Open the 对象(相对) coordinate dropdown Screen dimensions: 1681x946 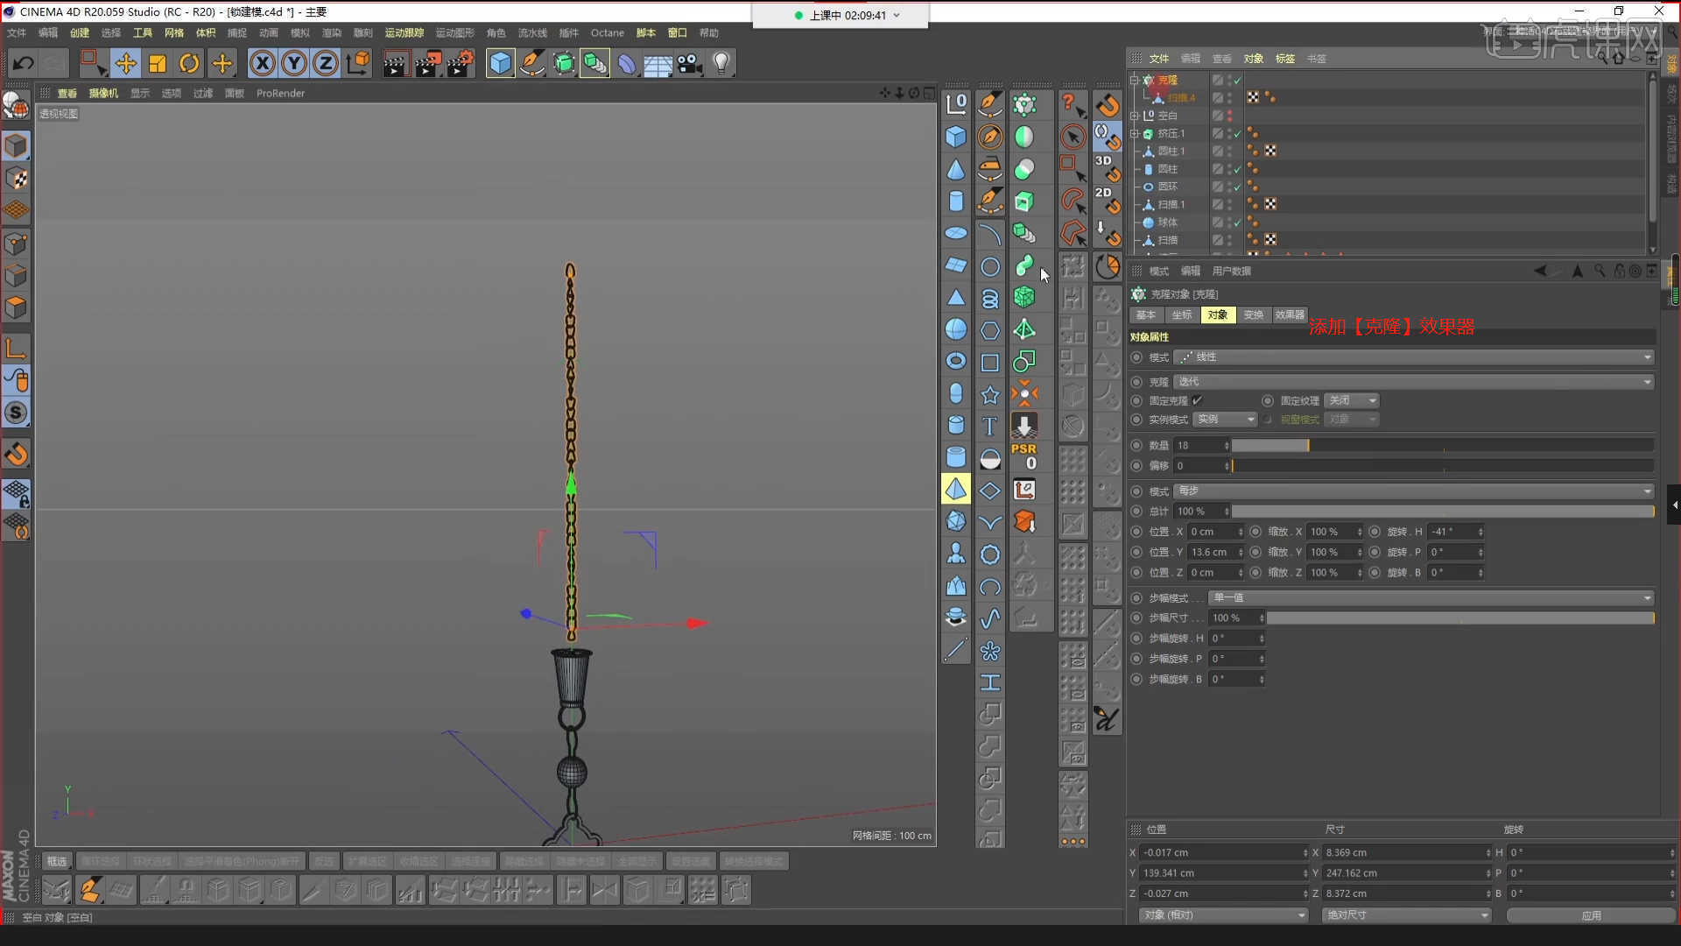[x=1222, y=915]
